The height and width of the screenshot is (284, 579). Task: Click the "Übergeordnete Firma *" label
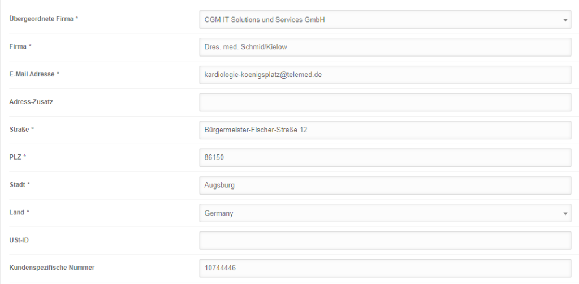coord(44,19)
